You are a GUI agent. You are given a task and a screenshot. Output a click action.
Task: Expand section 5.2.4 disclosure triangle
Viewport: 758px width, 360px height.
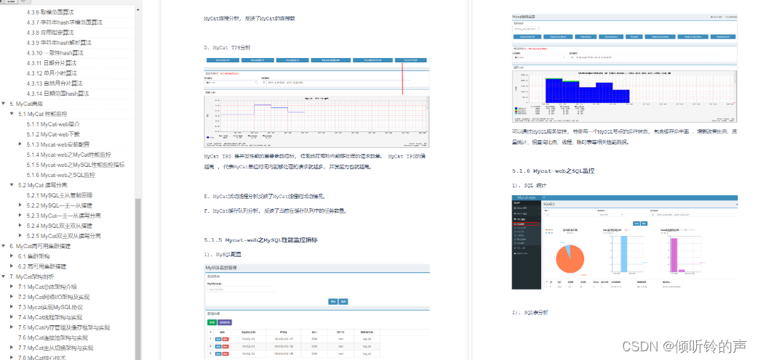click(x=20, y=225)
